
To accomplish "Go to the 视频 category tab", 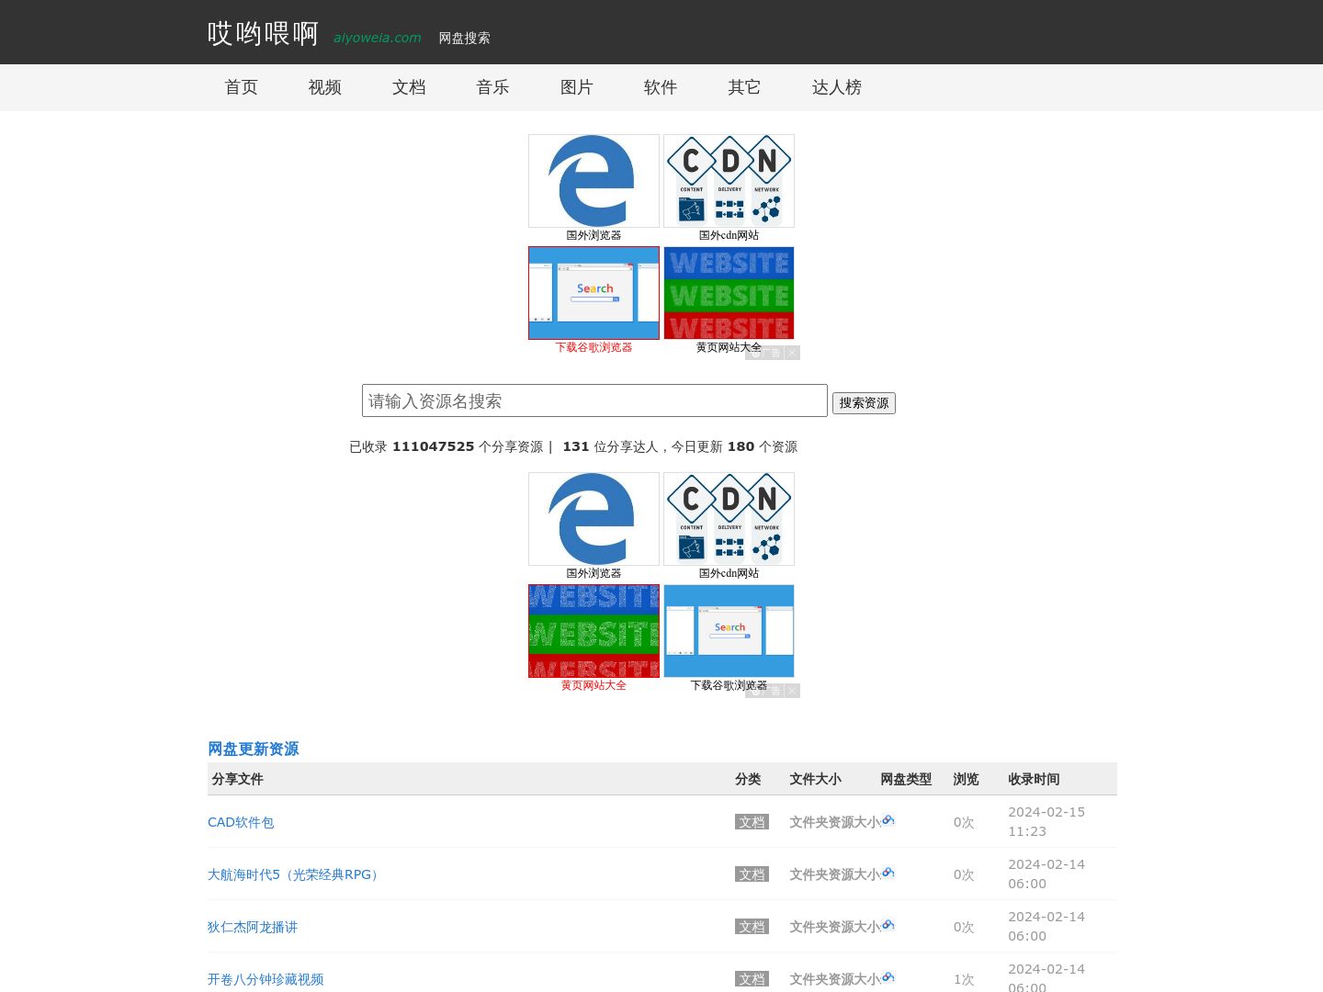I will 324,87.
